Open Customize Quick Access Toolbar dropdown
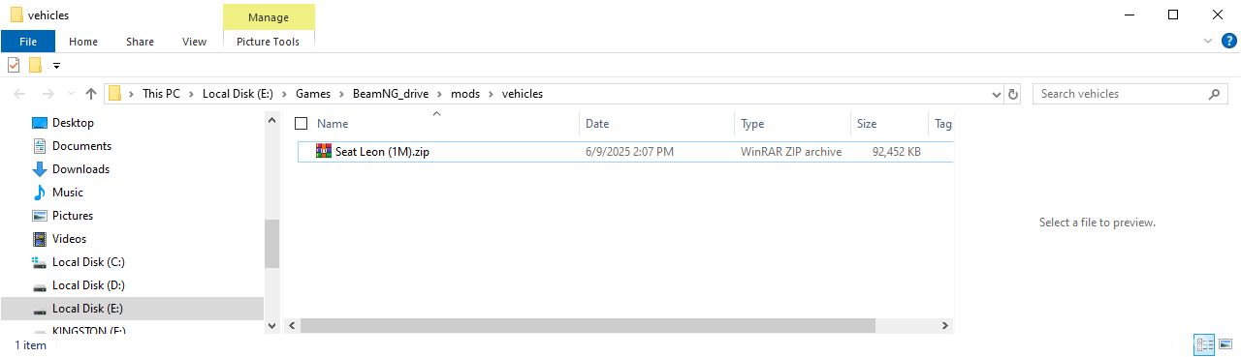Screen dimensions: 1241x357 click(56, 66)
